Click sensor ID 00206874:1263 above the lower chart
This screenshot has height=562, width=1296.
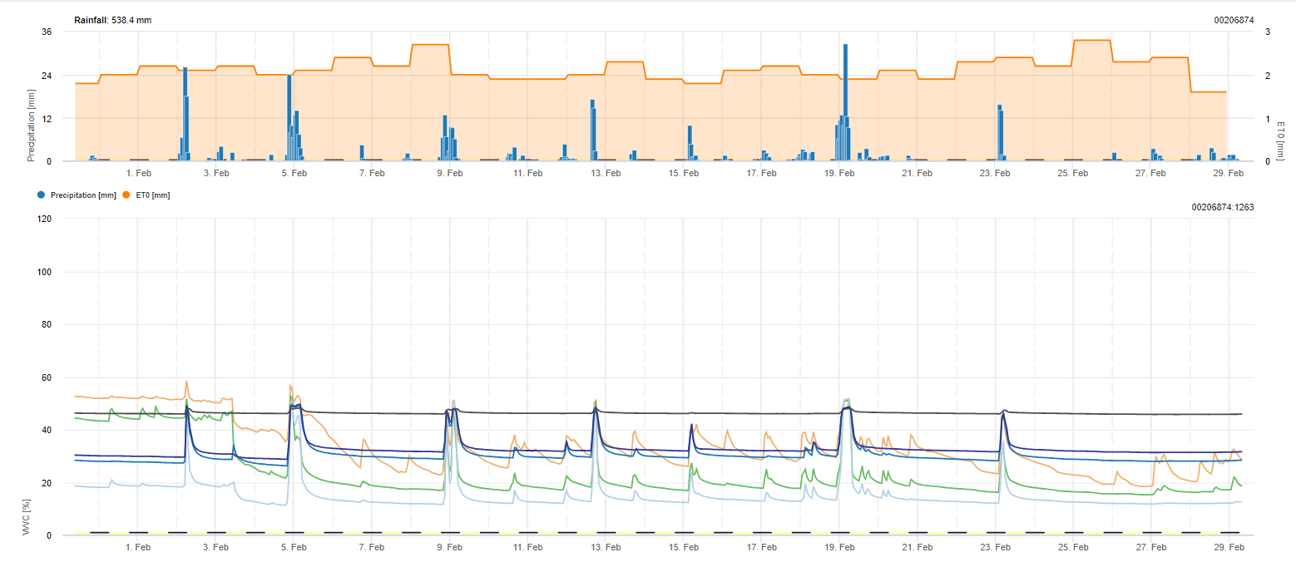pyautogui.click(x=1222, y=207)
